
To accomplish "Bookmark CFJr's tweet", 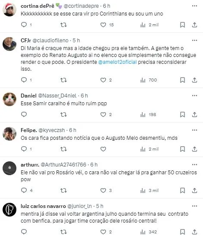I will point(182,80).
